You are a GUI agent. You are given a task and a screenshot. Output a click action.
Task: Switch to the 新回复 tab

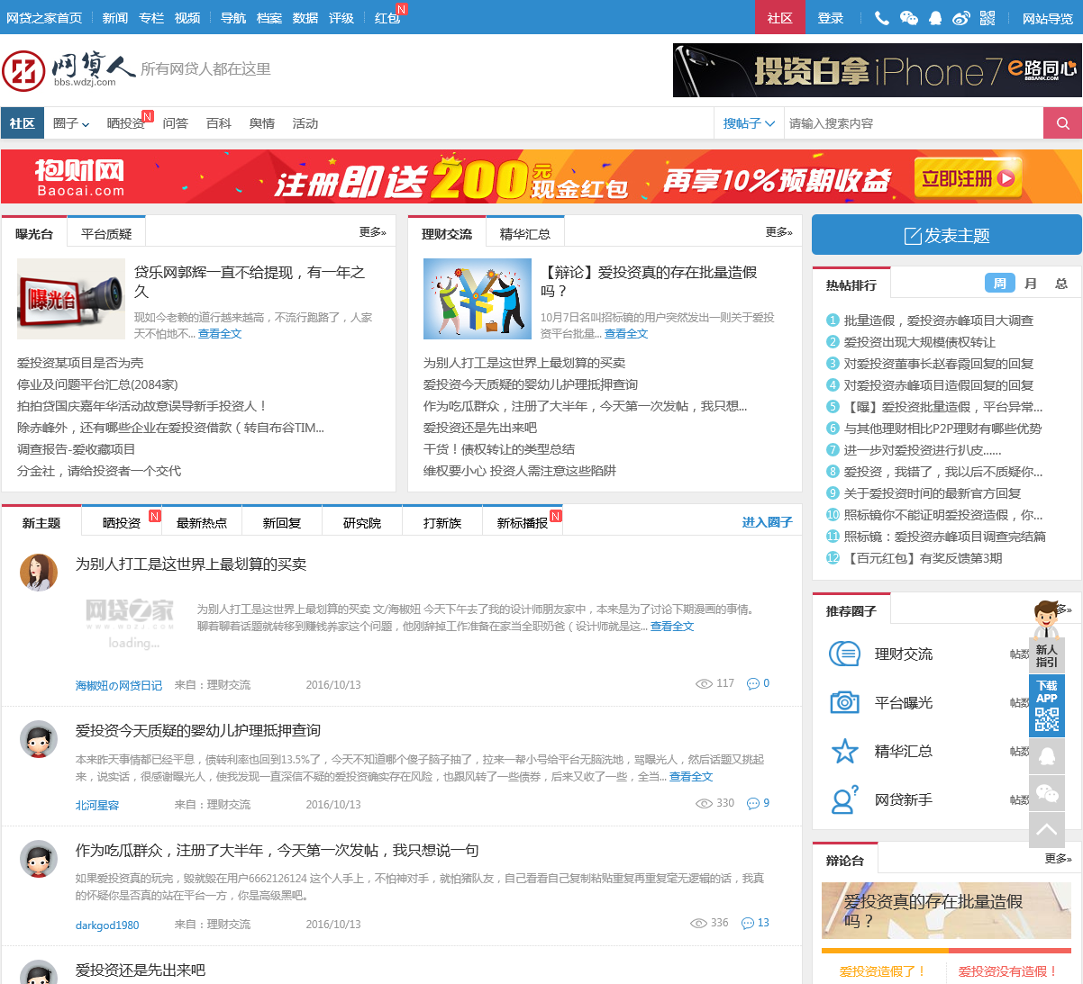coord(282,522)
